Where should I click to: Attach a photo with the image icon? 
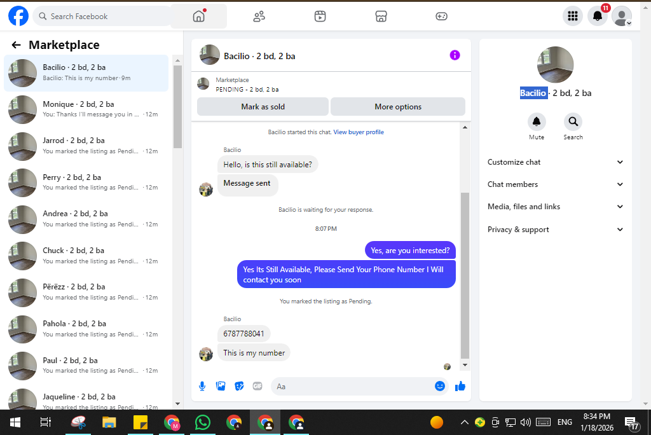[221, 386]
